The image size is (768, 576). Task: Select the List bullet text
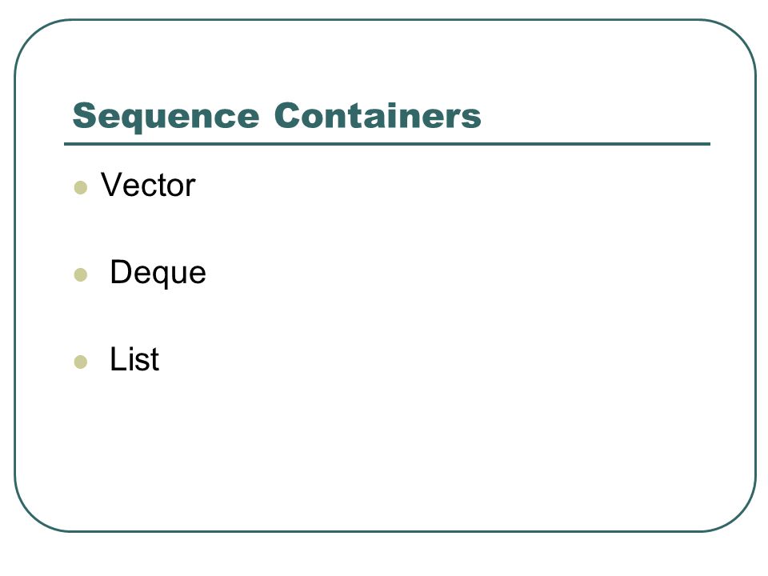pyautogui.click(x=134, y=359)
